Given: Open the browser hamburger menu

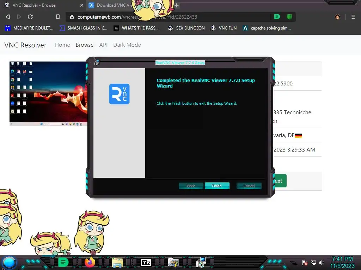Looking at the screenshot, I should [353, 17].
